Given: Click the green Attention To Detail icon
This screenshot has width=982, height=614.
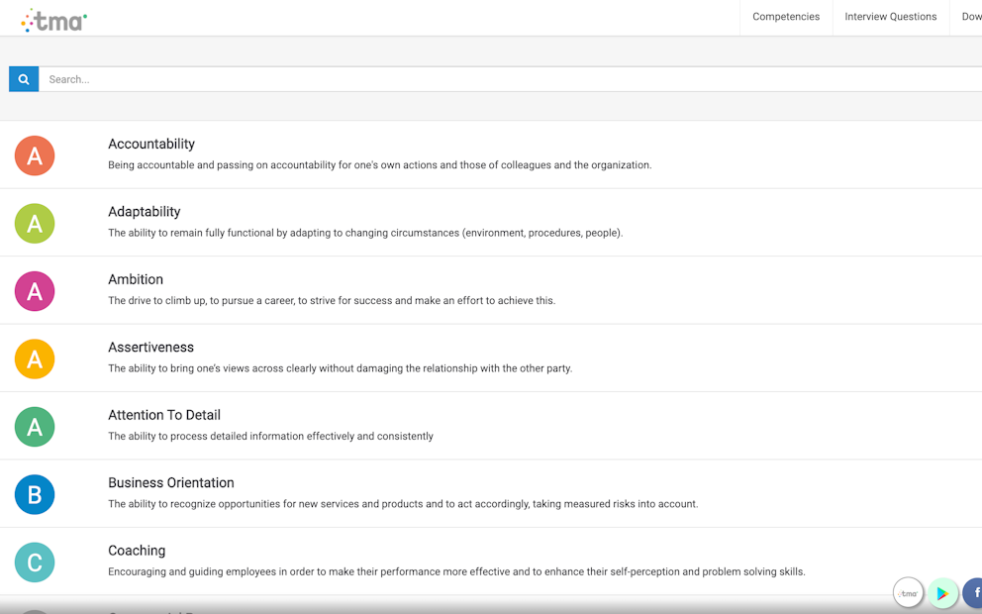Looking at the screenshot, I should click(35, 427).
